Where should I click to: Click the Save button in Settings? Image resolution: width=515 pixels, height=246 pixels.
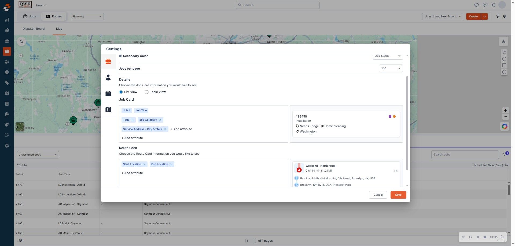point(398,195)
